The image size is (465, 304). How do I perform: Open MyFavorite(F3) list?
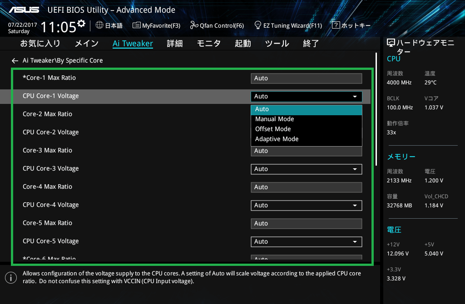(156, 25)
